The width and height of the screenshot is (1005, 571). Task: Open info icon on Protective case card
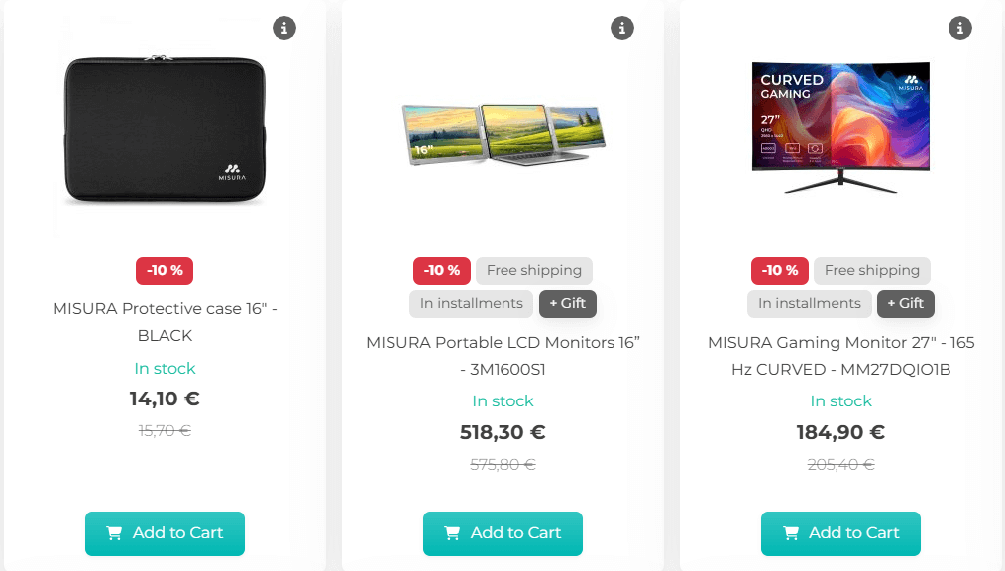tap(283, 28)
